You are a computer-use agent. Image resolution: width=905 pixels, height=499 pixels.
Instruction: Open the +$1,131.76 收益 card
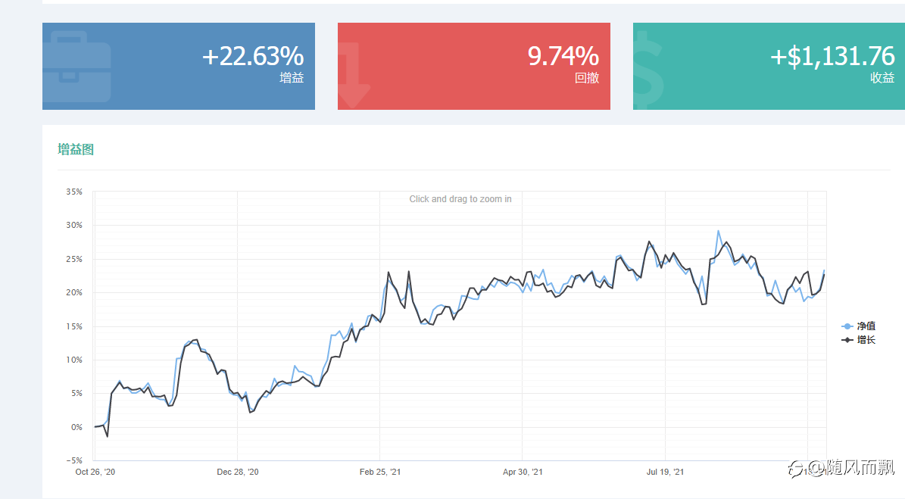pos(769,67)
